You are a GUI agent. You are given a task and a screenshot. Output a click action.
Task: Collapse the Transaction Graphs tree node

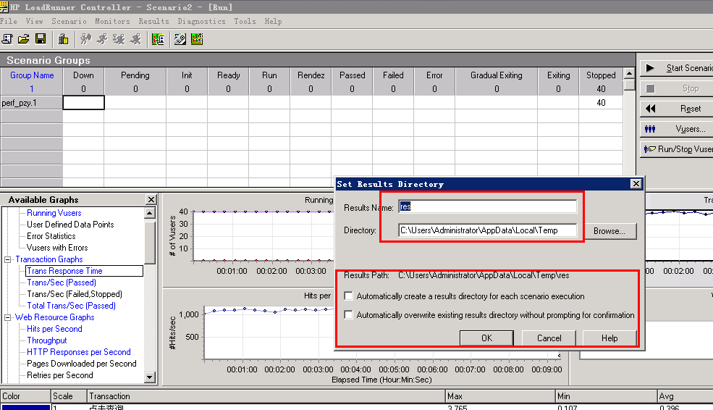(x=8, y=259)
